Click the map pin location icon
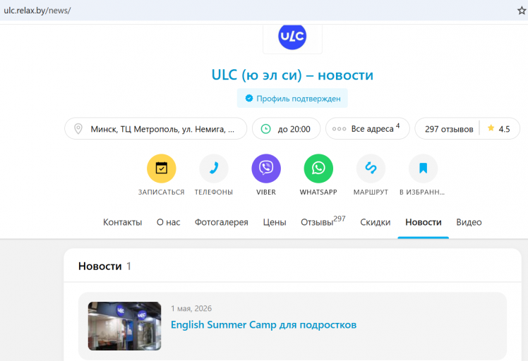This screenshot has width=528, height=361. 78,129
